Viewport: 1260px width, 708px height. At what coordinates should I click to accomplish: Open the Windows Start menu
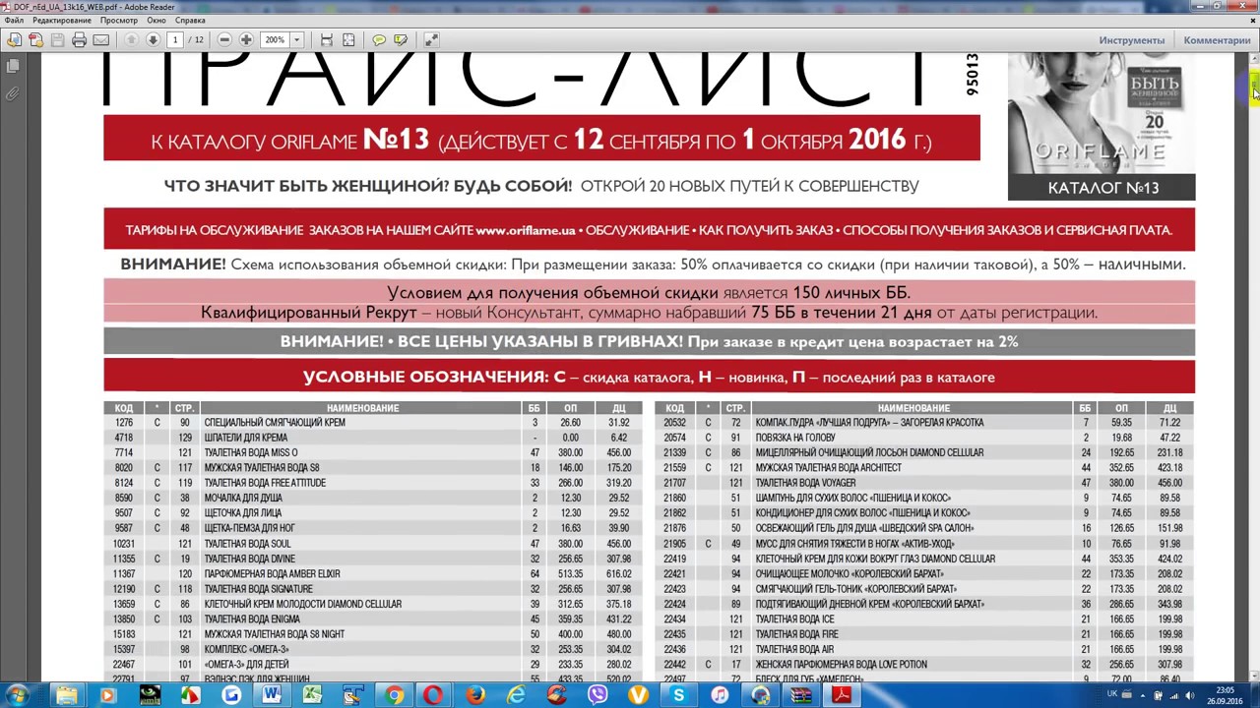click(x=17, y=695)
